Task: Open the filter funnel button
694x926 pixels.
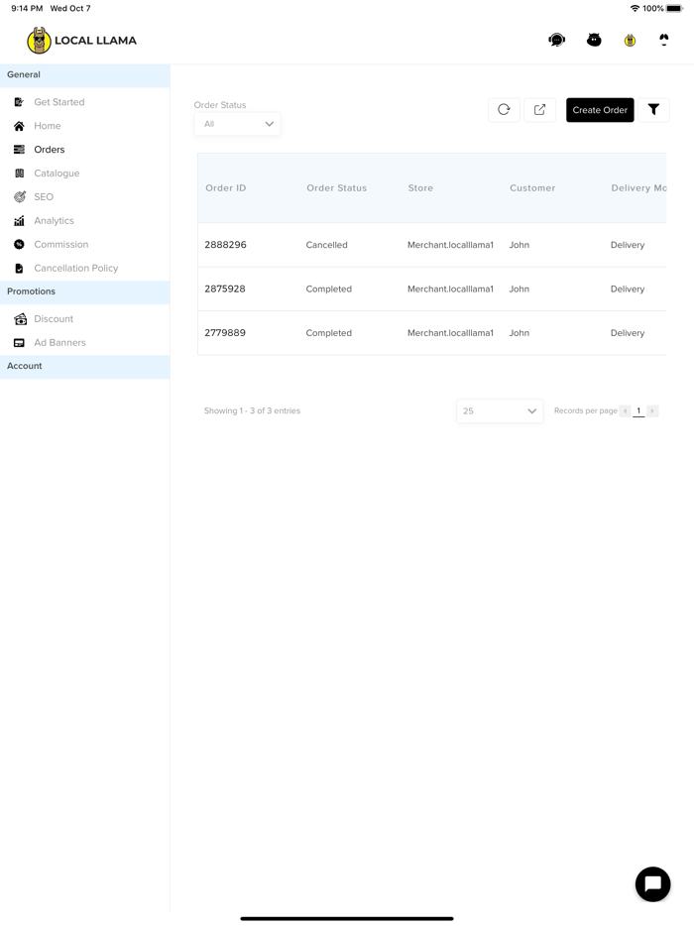Action: point(653,109)
